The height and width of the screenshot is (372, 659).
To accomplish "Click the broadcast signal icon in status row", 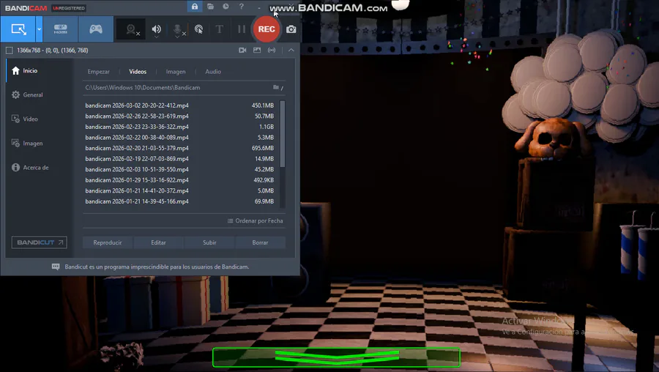I will pyautogui.click(x=272, y=50).
